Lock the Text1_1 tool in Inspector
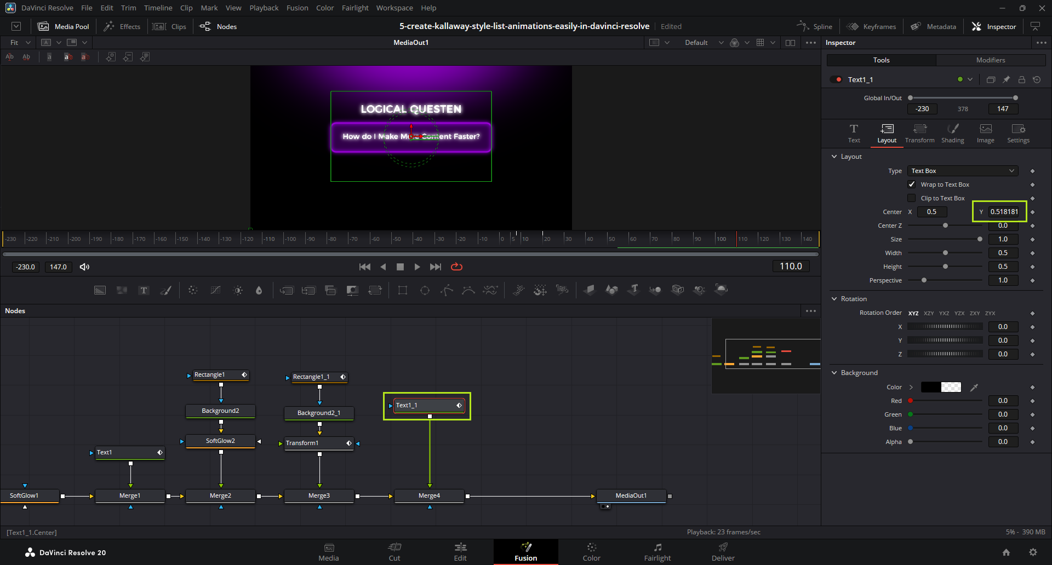Image resolution: width=1052 pixels, height=565 pixels. 1021,80
